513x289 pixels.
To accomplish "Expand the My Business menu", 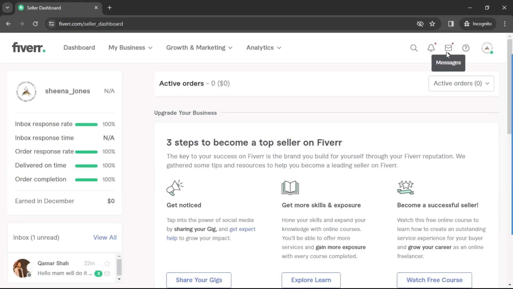I will click(x=130, y=48).
